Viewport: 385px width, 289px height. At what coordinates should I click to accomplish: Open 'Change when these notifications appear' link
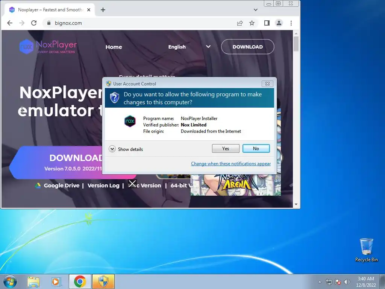pos(231,164)
